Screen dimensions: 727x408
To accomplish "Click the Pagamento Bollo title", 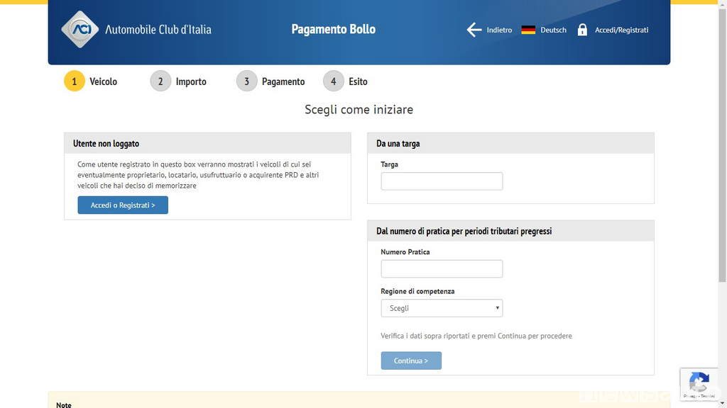I will pos(334,29).
